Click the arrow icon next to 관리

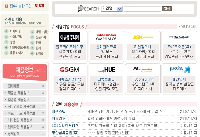pos(32,48)
